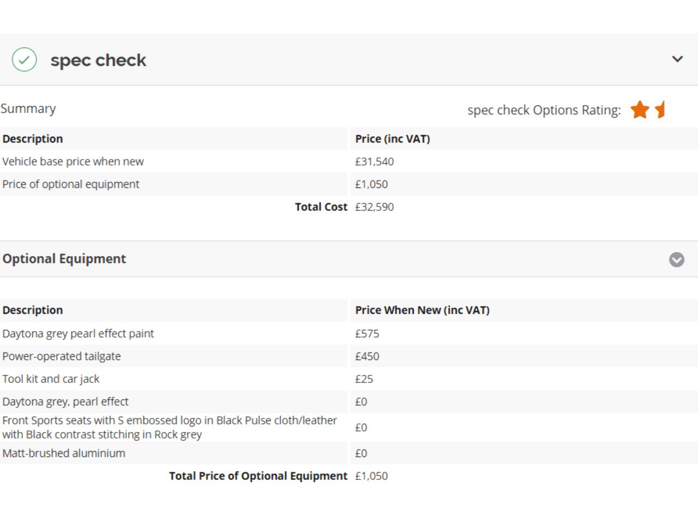Collapse the spec check section chevron
This screenshot has height=523, width=698.
pyautogui.click(x=677, y=59)
